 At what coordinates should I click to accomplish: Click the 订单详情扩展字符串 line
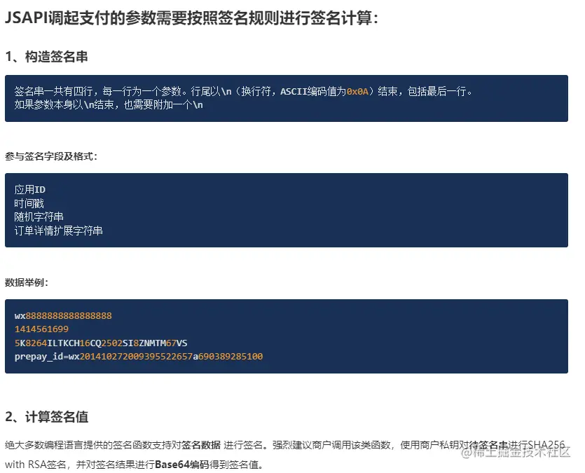(59, 231)
